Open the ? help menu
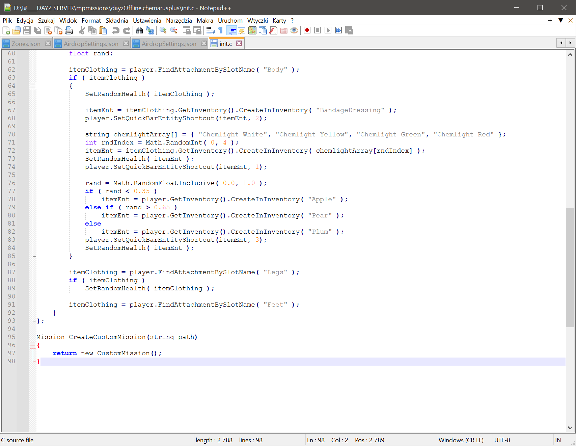The image size is (576, 446). click(x=292, y=21)
